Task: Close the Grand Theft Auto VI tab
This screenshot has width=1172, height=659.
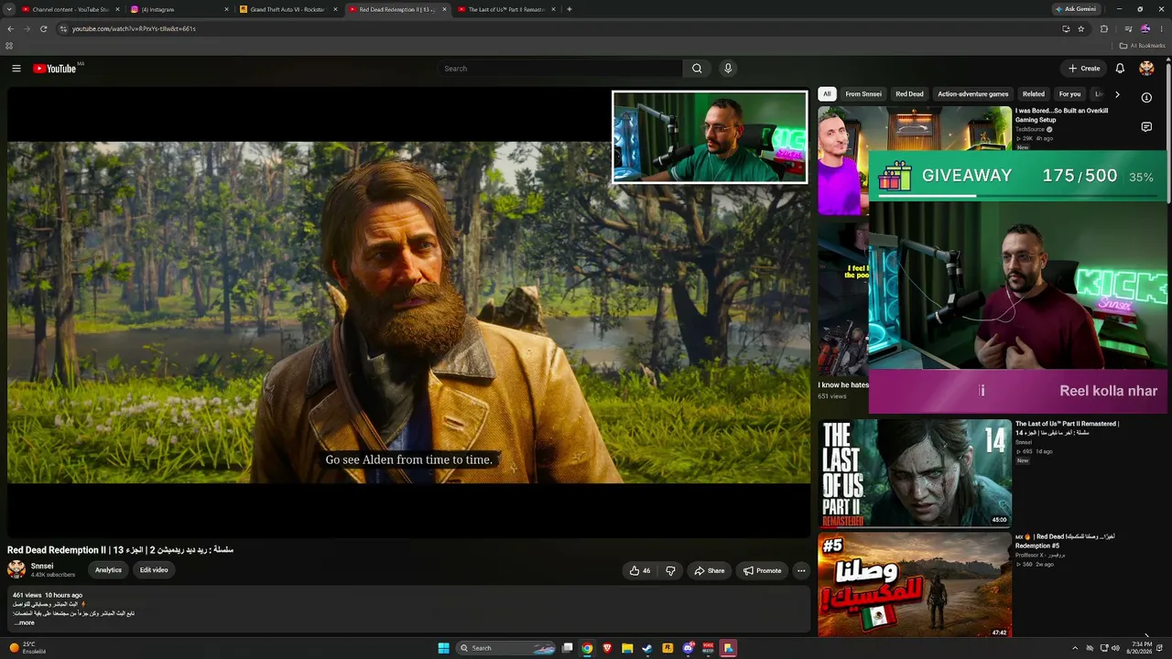Action: [x=335, y=9]
